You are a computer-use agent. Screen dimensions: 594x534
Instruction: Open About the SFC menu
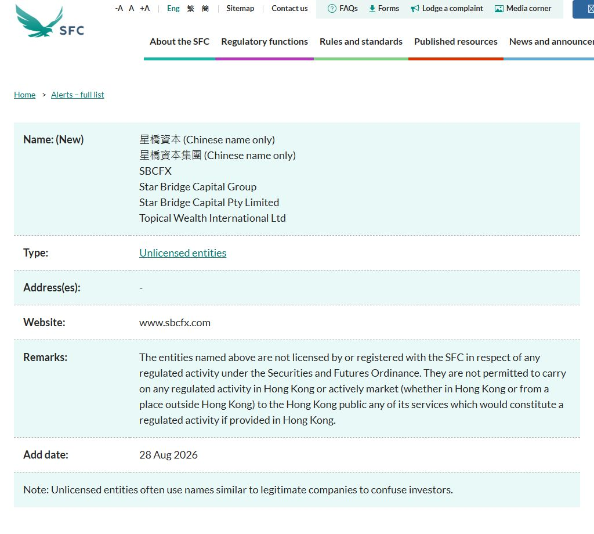point(180,42)
